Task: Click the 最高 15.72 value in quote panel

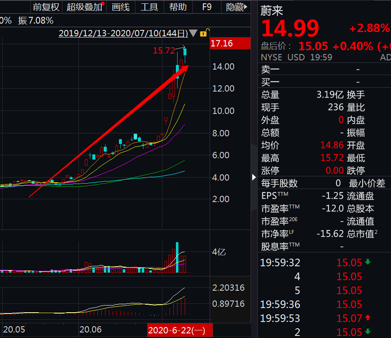Action: (x=332, y=158)
